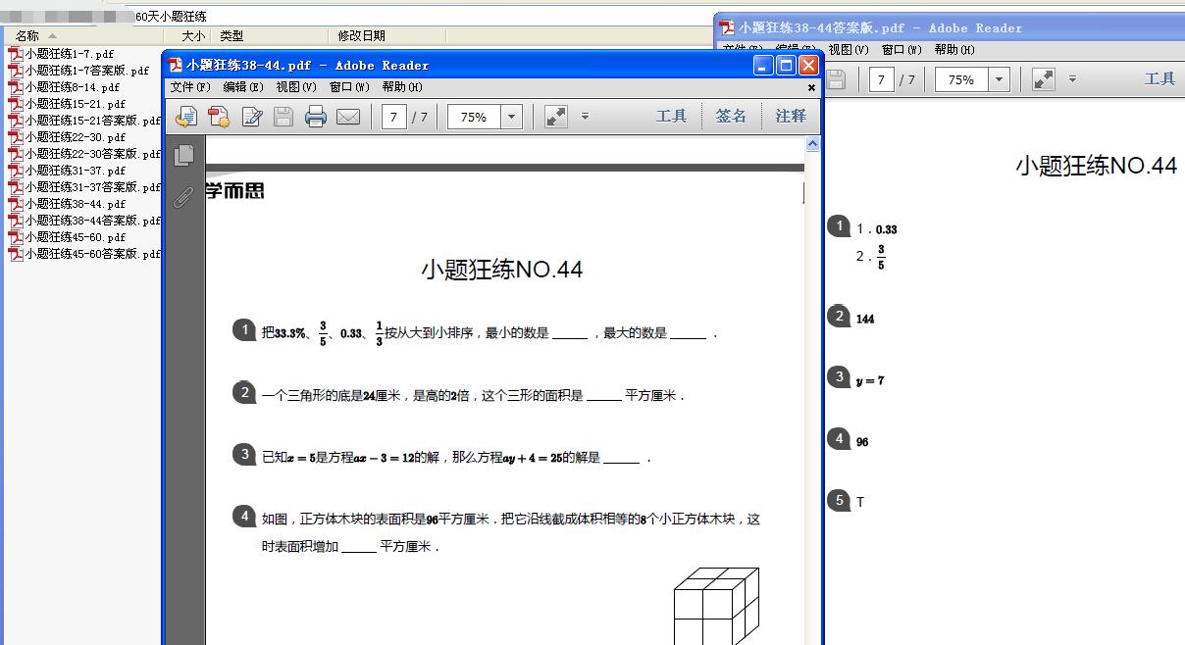Click the Adobe Reader icon in the answer window title bar
Image resolution: width=1185 pixels, height=645 pixels.
tap(726, 28)
